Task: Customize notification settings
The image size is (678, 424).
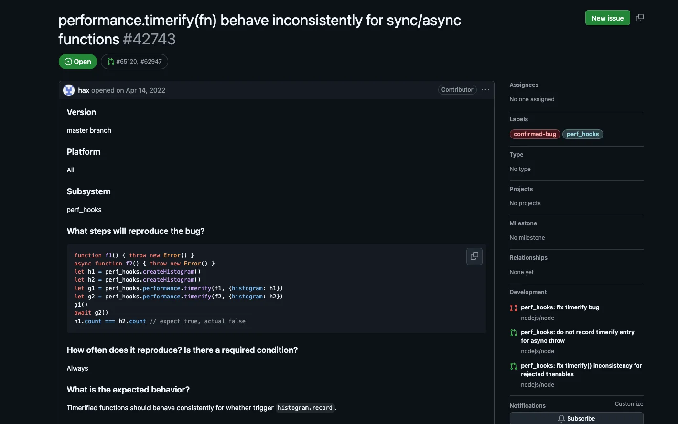Action: [629, 404]
